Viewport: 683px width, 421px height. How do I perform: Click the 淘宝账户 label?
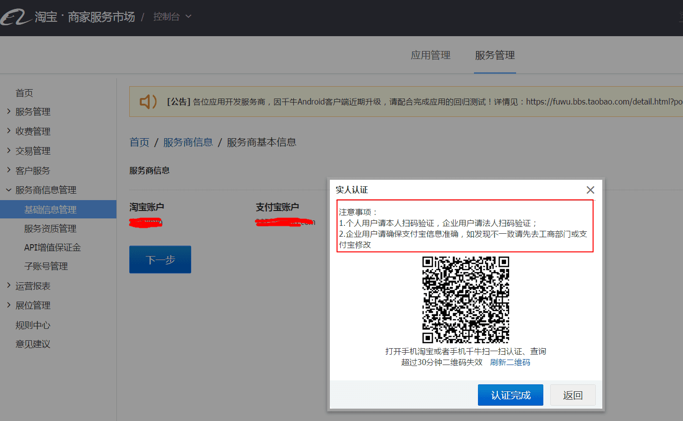point(147,207)
